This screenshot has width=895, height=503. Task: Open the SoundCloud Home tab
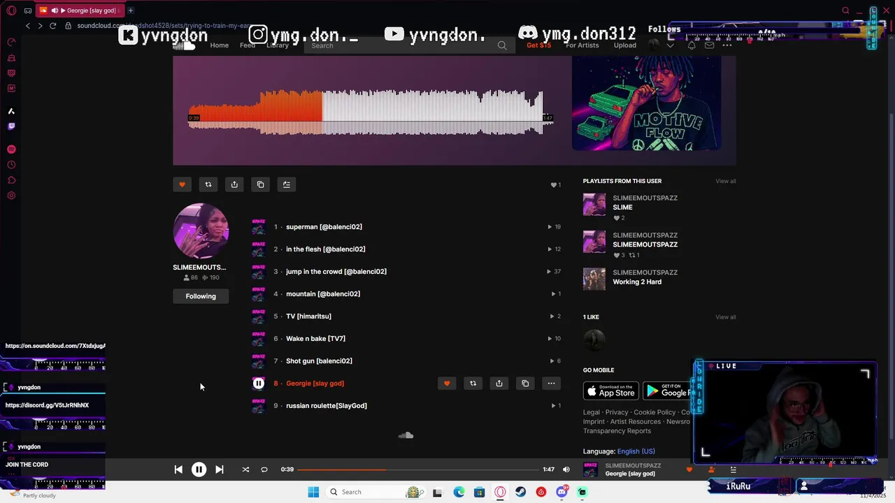(x=220, y=45)
